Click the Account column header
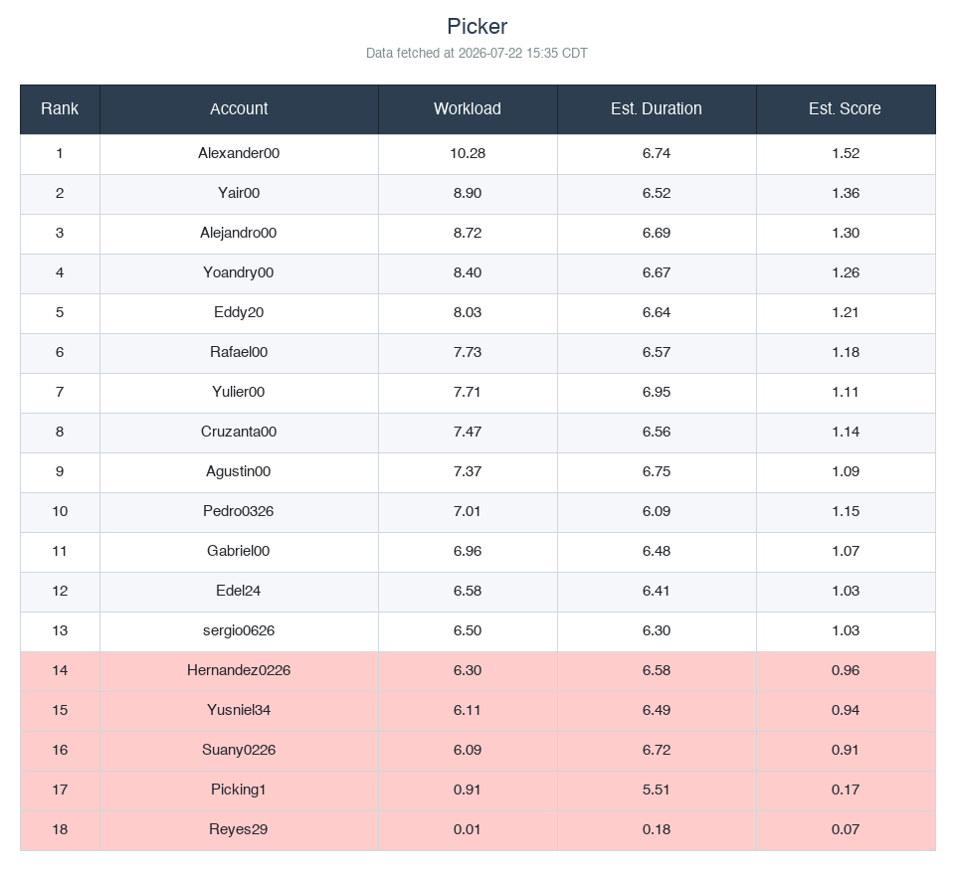 (239, 109)
